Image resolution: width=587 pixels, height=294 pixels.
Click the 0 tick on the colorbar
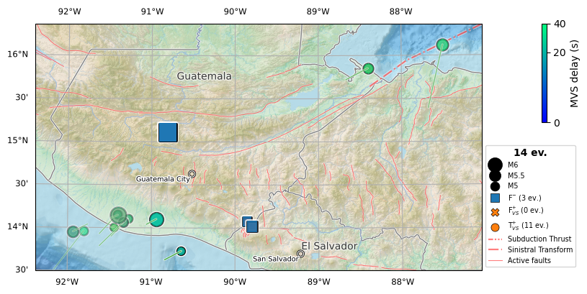(x=557, y=123)
